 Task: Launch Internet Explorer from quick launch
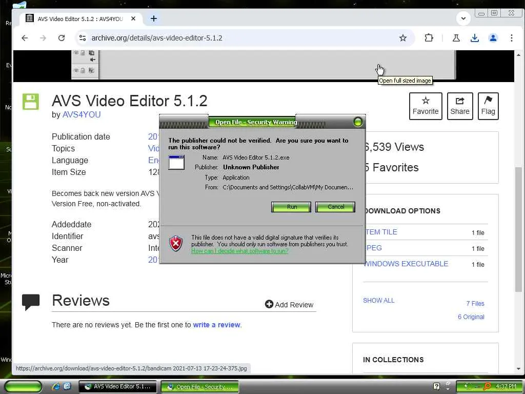click(56, 387)
